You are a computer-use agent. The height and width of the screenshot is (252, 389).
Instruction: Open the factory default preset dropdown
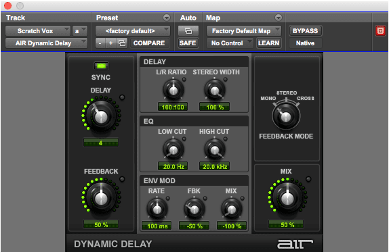click(x=133, y=31)
